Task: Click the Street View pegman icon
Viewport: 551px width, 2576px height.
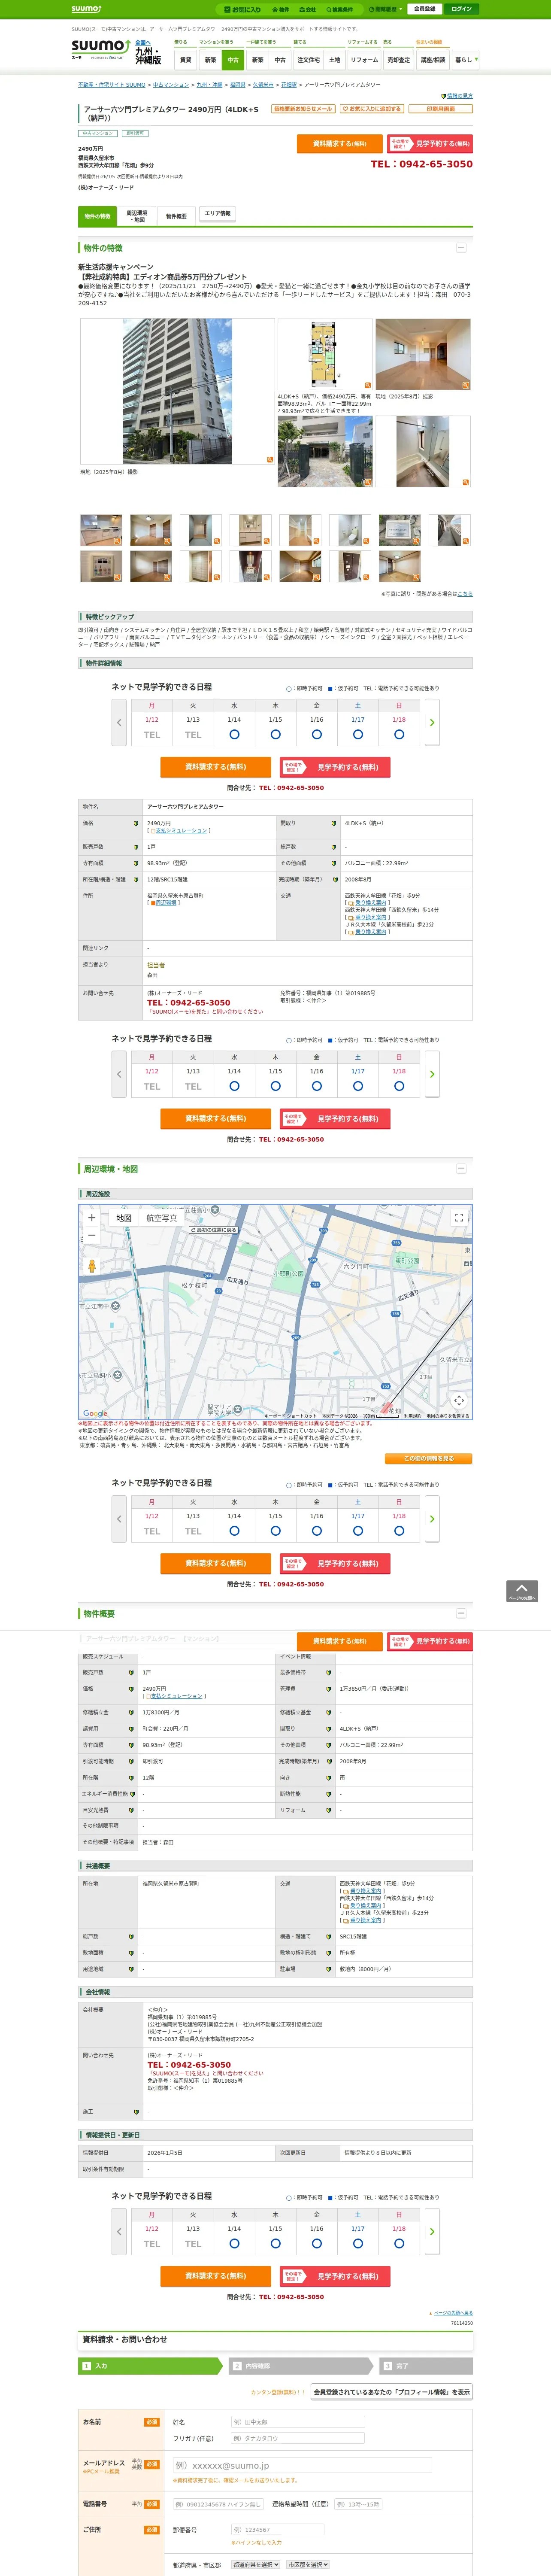Action: 92,1266
